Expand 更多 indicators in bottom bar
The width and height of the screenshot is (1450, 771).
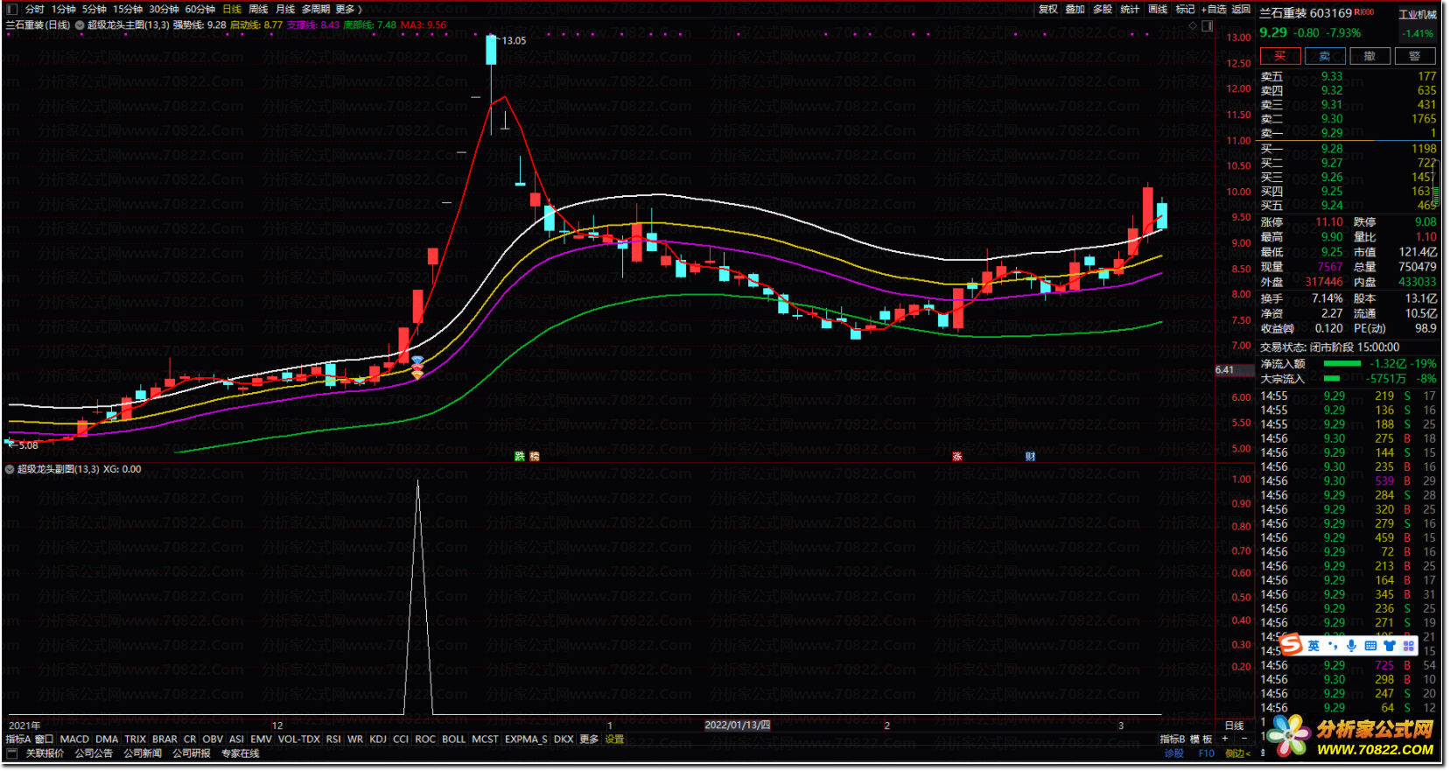[589, 739]
